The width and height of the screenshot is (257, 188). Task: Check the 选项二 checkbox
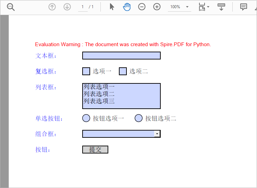pos(123,71)
